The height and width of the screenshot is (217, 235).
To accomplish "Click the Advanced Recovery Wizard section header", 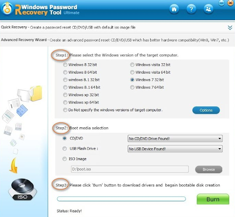I will [117, 40].
